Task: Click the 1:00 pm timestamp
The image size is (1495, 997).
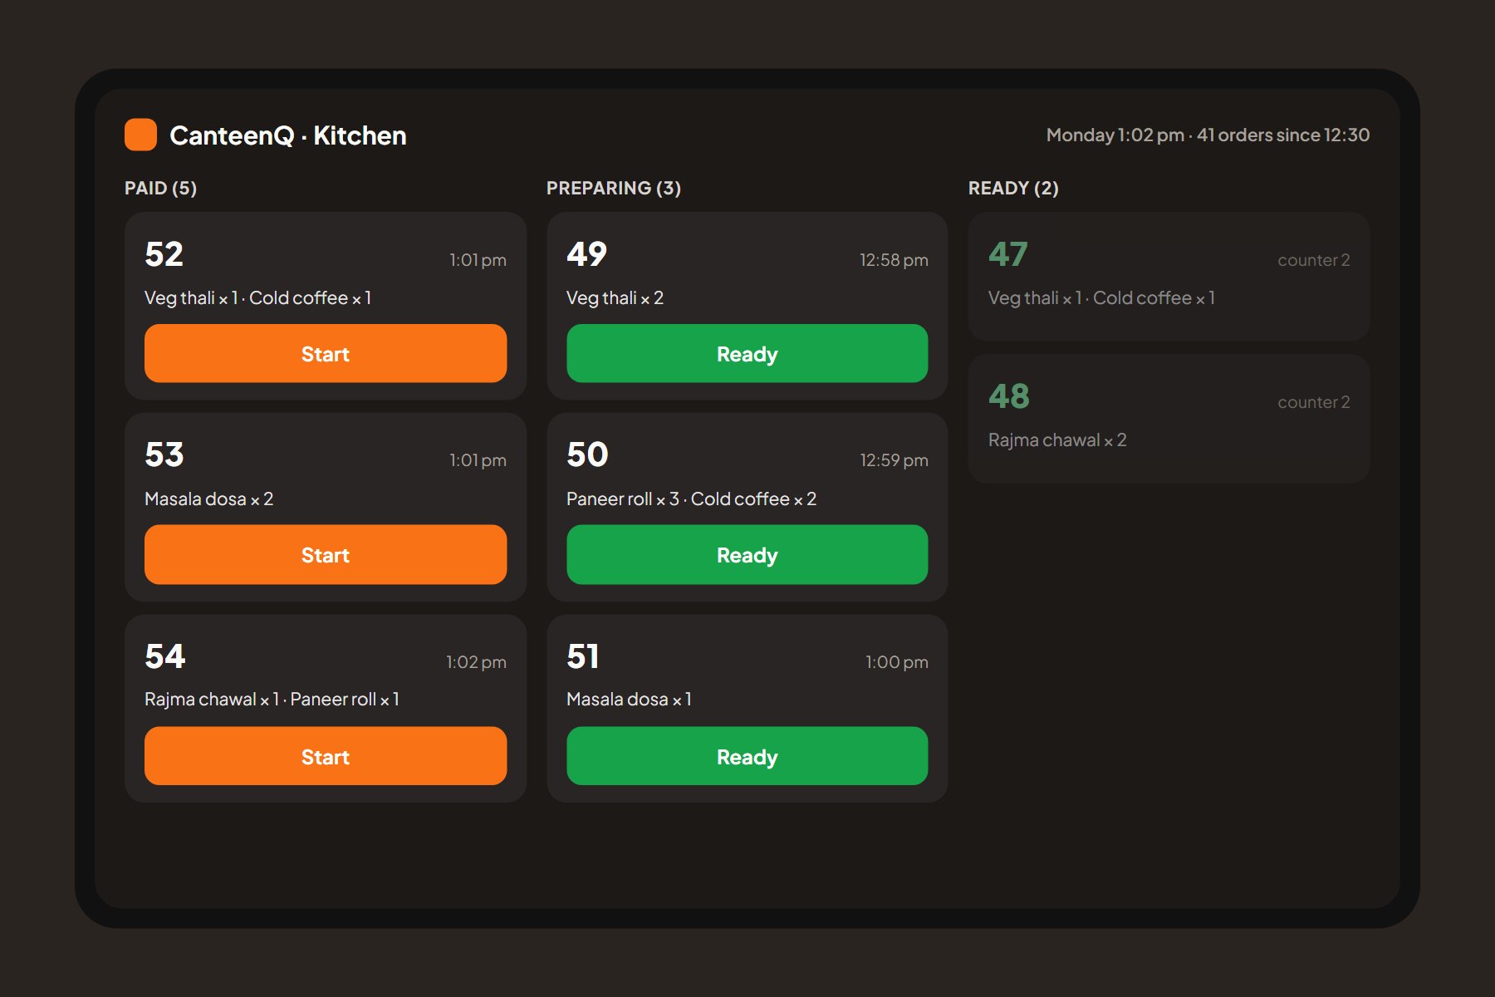Action: (x=897, y=662)
